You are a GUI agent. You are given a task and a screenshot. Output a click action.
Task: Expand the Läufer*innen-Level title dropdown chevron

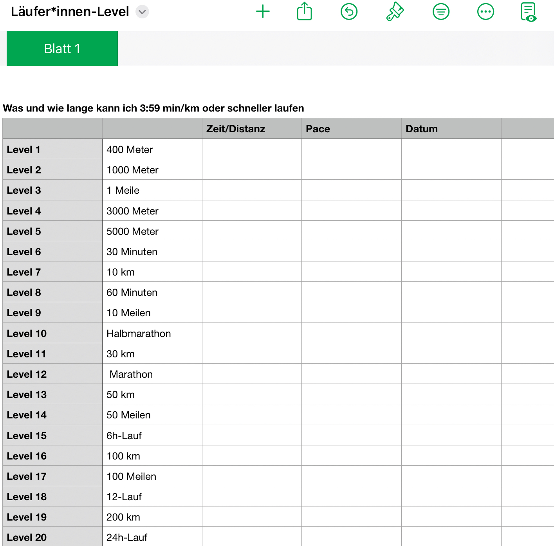142,12
